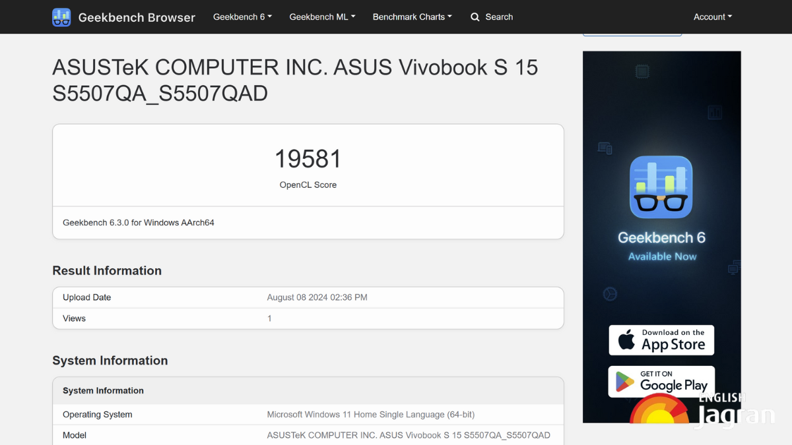Click the circular gear graphic in the ad
Screen dimensions: 792x445
click(610, 294)
